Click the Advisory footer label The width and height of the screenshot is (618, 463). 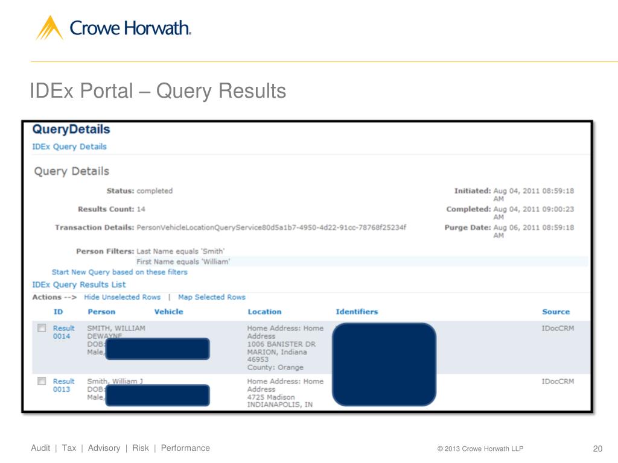coord(104,448)
